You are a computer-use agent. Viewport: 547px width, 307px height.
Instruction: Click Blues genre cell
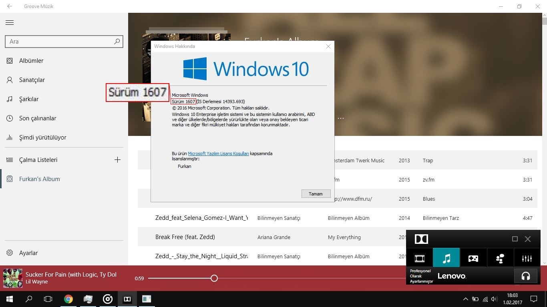coord(429,199)
